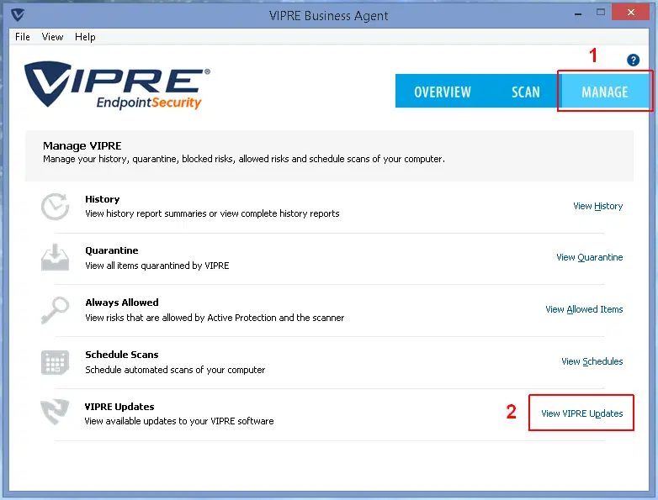Click 'View risks that are allowed' description
The image size is (658, 500).
215,318
